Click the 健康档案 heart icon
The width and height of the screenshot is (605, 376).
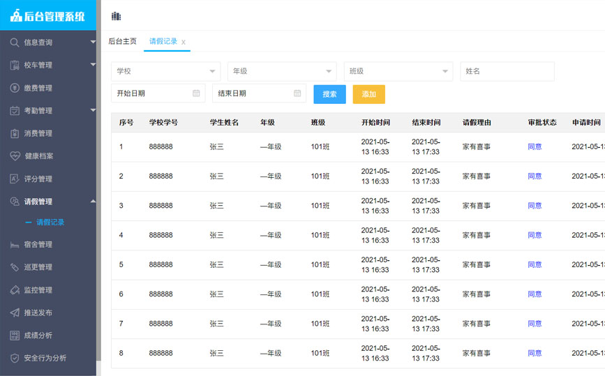pos(15,156)
